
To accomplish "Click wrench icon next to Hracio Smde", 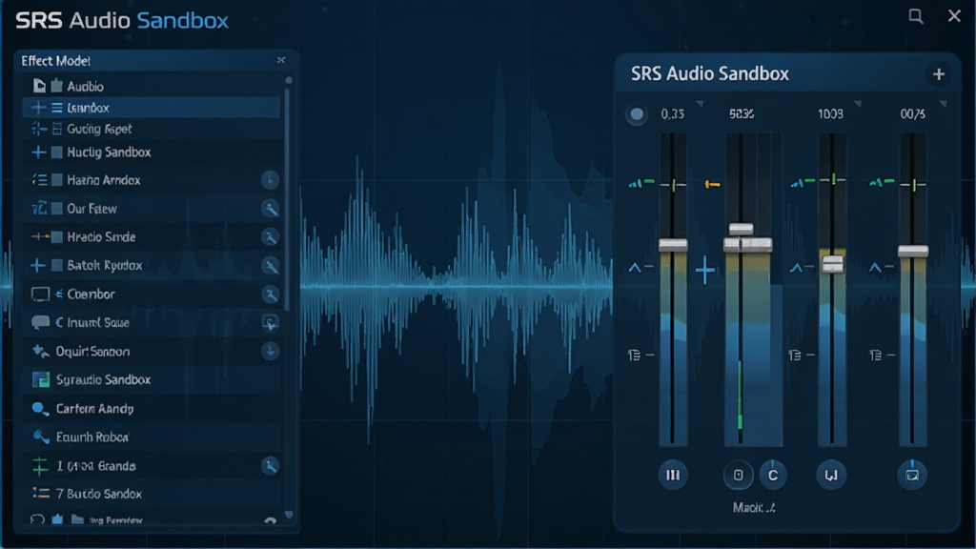I will pos(270,237).
